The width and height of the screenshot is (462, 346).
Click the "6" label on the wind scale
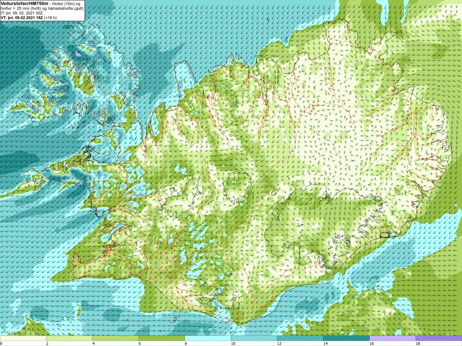point(140,343)
